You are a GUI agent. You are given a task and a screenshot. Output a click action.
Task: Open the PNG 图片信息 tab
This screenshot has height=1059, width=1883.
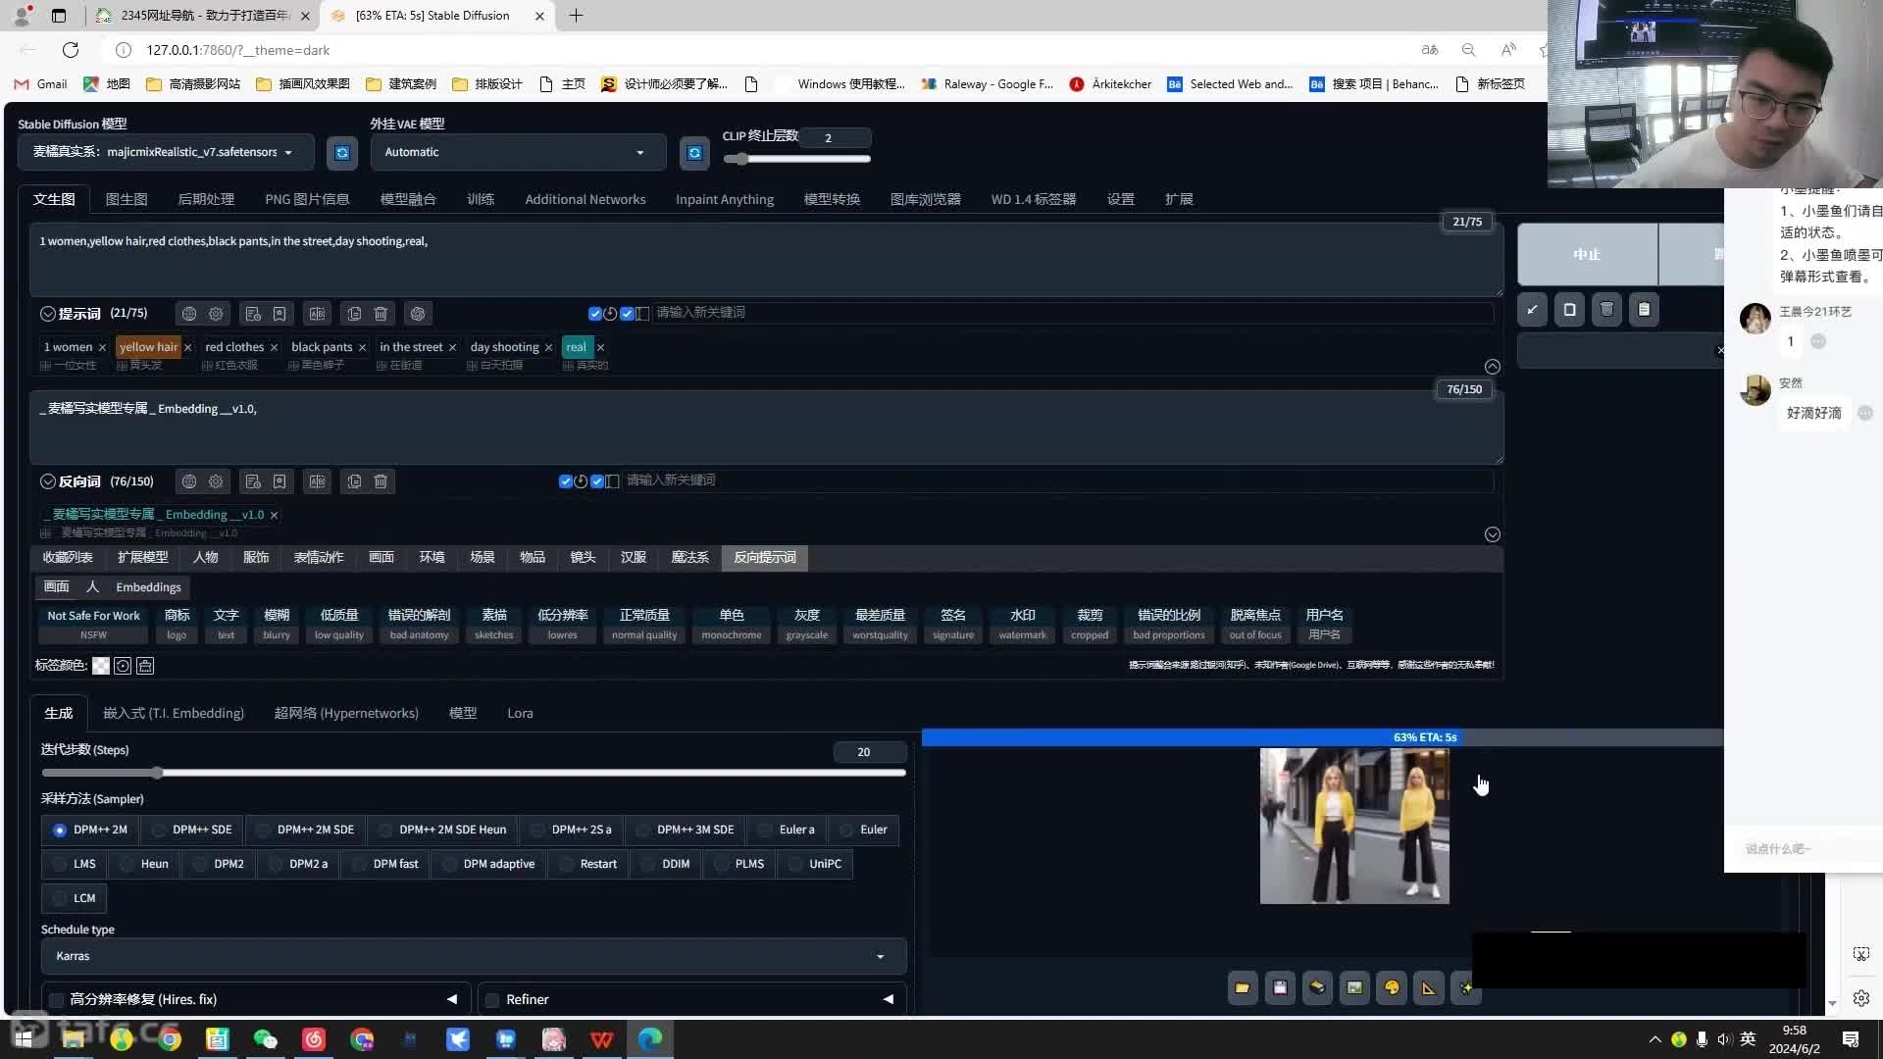coord(307,199)
